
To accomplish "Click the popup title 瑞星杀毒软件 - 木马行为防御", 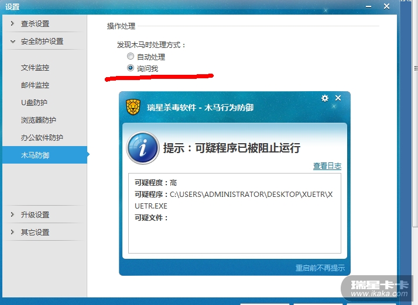I will tap(200, 108).
